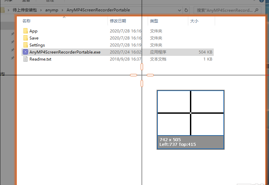This screenshot has width=269, height=185.
Task: Expand the chevron after 待上传安装包 breadcrumb
Action: pyautogui.click(x=41, y=10)
